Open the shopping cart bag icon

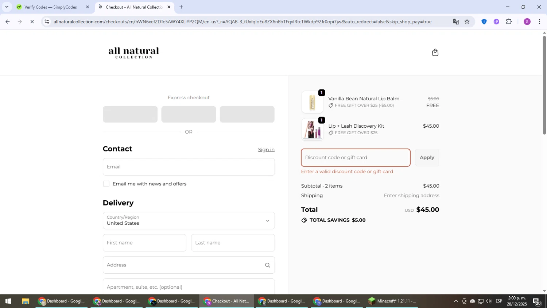(435, 53)
